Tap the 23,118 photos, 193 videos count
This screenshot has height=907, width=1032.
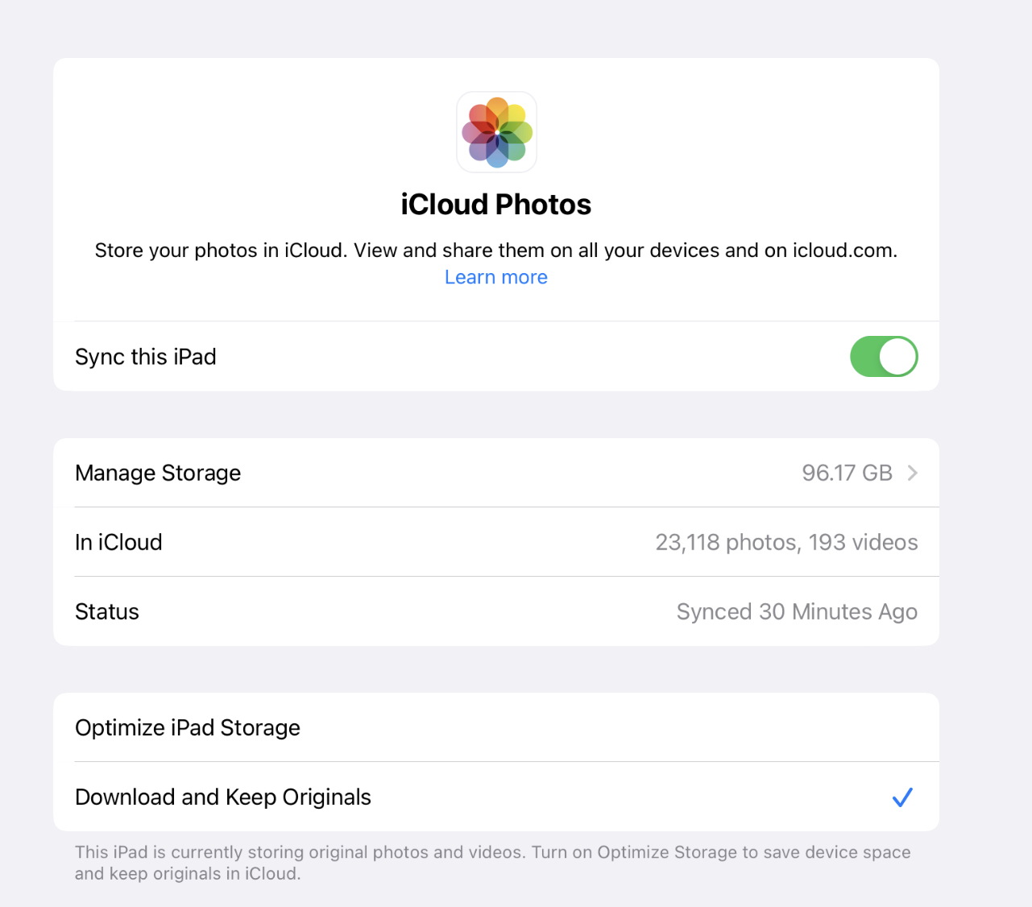click(786, 542)
